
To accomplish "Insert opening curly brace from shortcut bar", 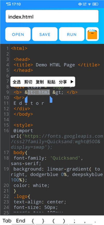I will (x=32, y=221).
